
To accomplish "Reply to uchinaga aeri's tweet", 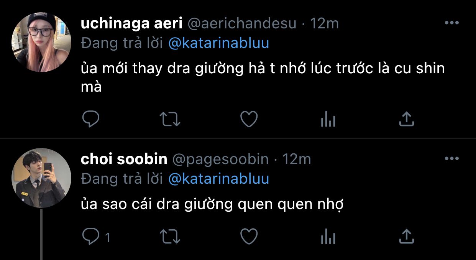I will pos(91,120).
